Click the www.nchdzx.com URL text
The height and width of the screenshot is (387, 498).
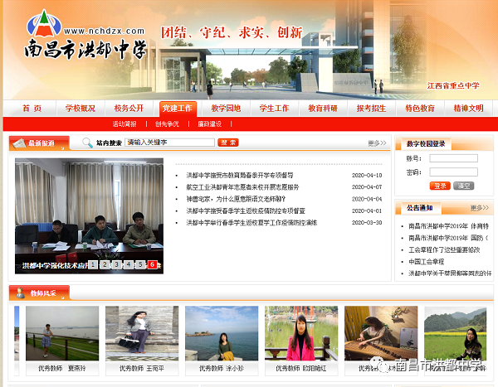105,31
